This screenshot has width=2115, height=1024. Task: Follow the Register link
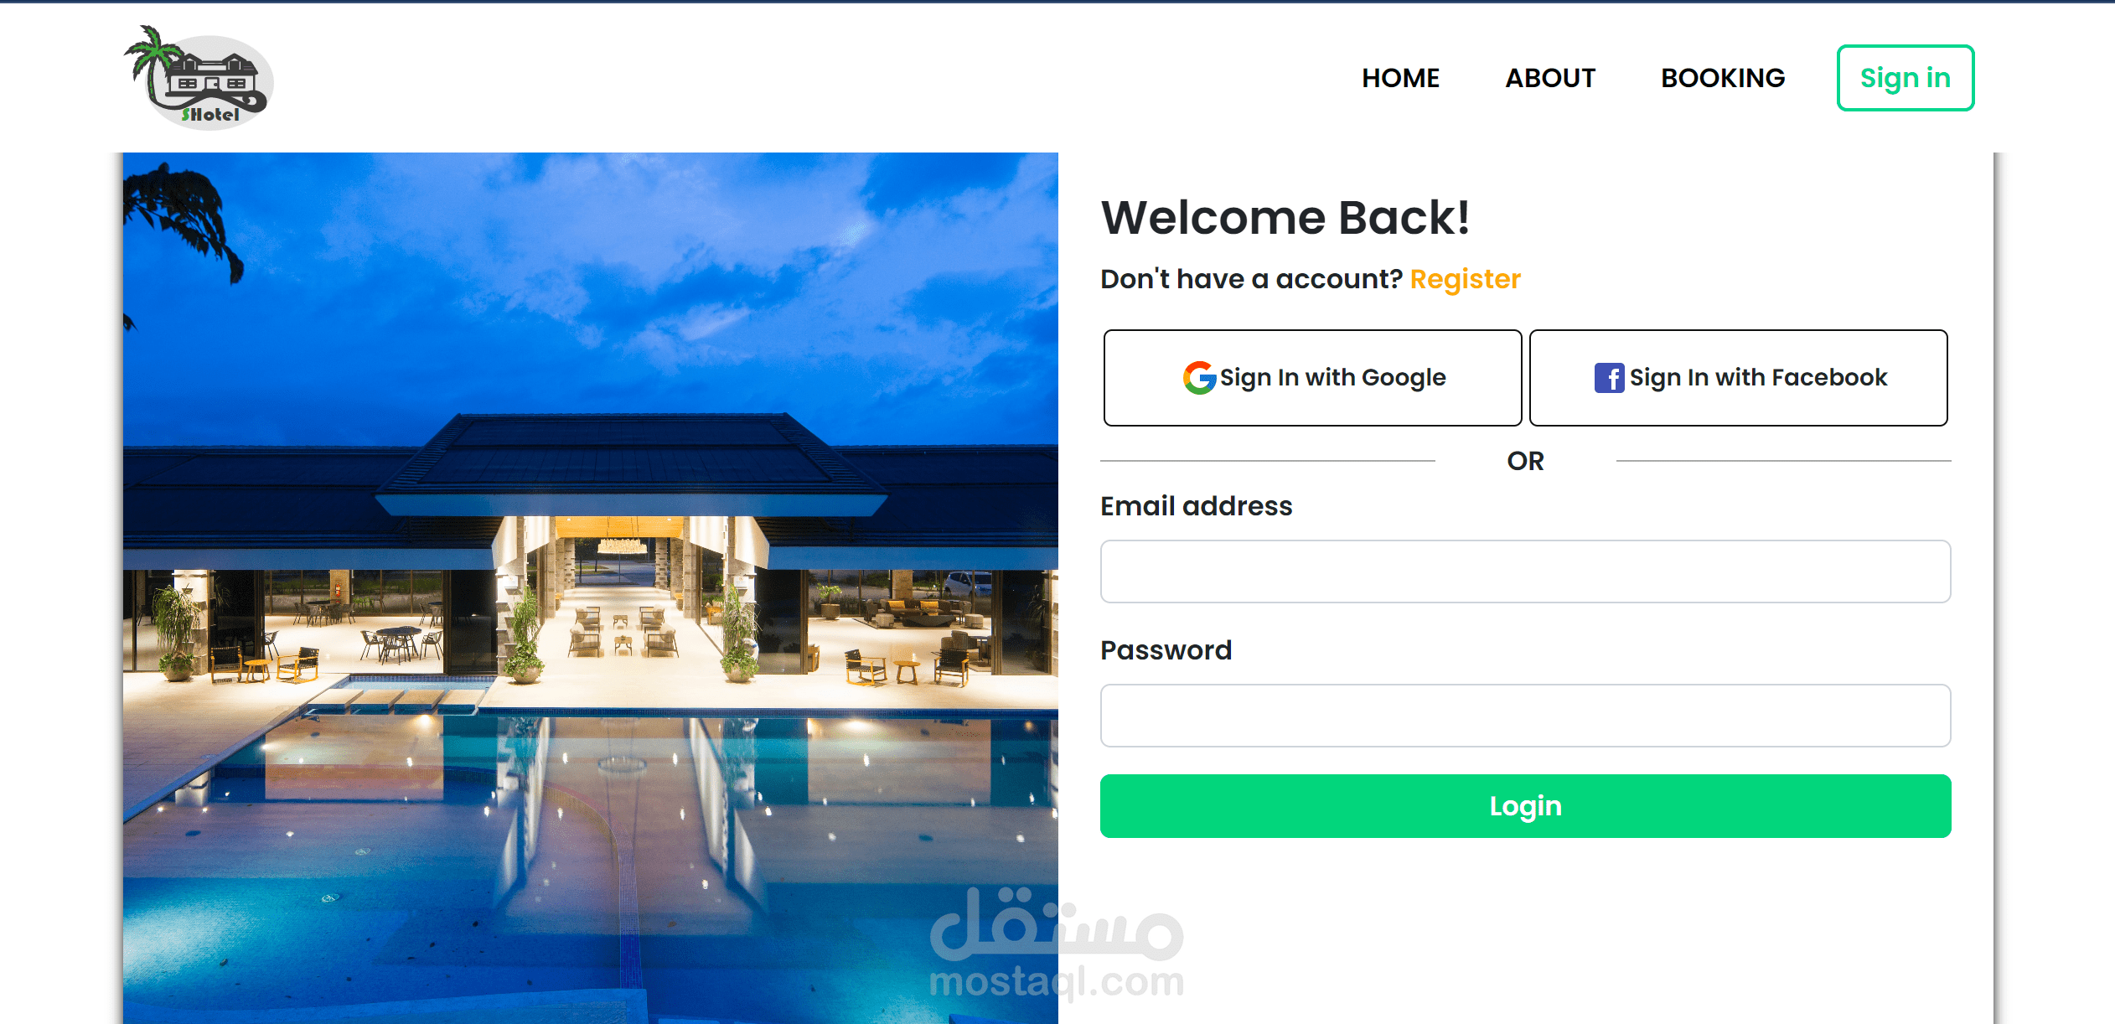(1466, 279)
